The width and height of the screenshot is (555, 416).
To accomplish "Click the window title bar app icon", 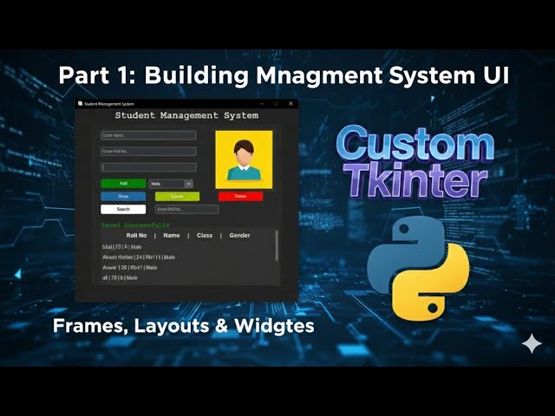I will (81, 104).
